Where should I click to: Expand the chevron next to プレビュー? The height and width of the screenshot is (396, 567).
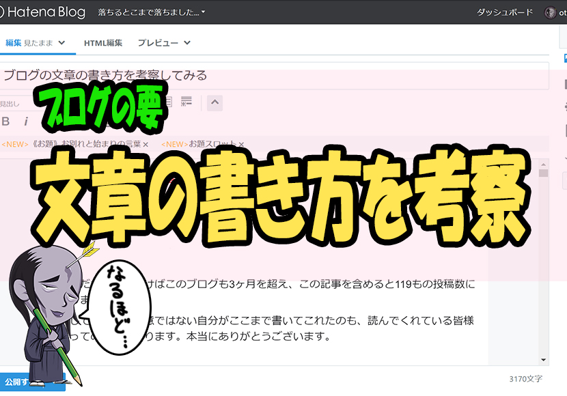(x=187, y=43)
